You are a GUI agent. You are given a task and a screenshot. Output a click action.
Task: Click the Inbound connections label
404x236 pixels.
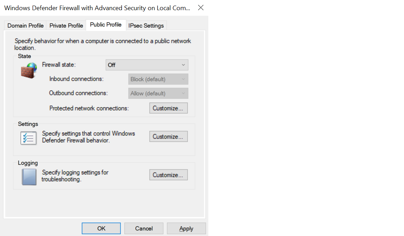pos(76,79)
